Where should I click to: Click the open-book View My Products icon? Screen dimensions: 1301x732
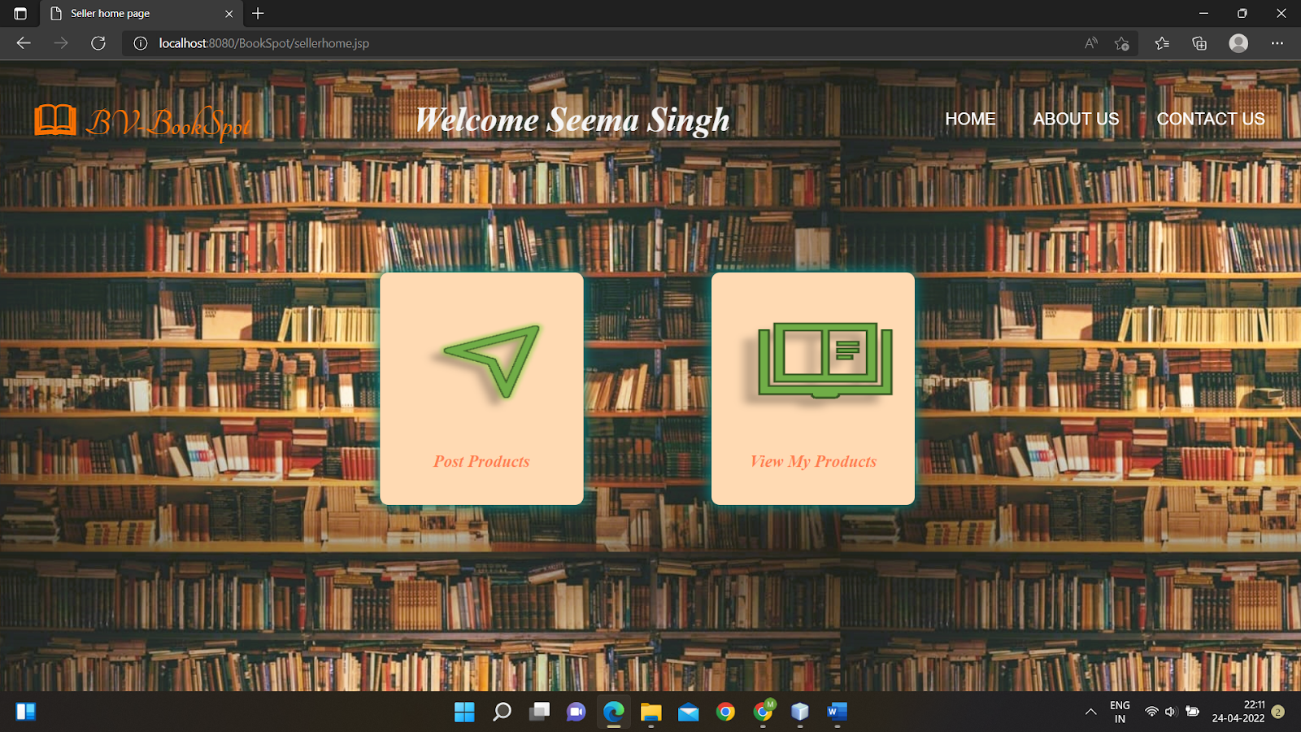coord(825,360)
